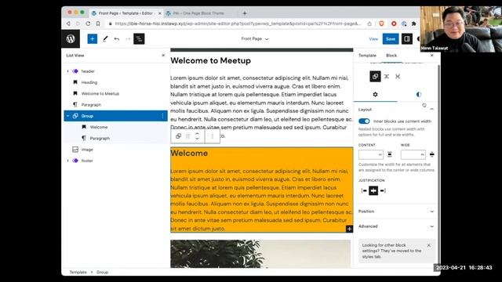Click the plant image block
The height and width of the screenshot is (282, 502).
(260, 254)
